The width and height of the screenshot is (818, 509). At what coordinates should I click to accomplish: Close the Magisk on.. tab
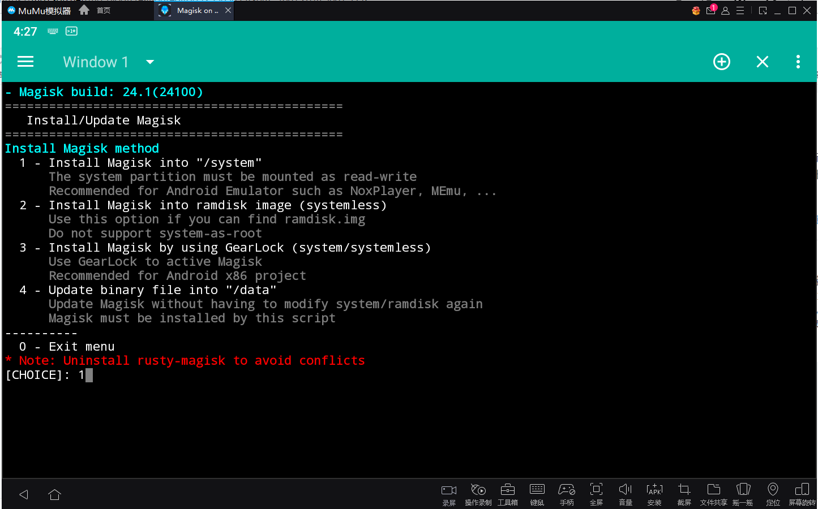coord(228,10)
